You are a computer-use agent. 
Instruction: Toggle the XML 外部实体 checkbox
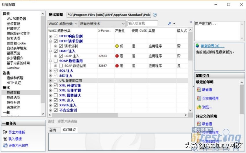(x=56, y=85)
